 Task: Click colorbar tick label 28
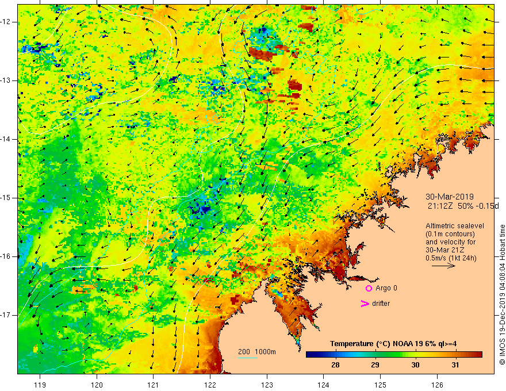coord(335,365)
